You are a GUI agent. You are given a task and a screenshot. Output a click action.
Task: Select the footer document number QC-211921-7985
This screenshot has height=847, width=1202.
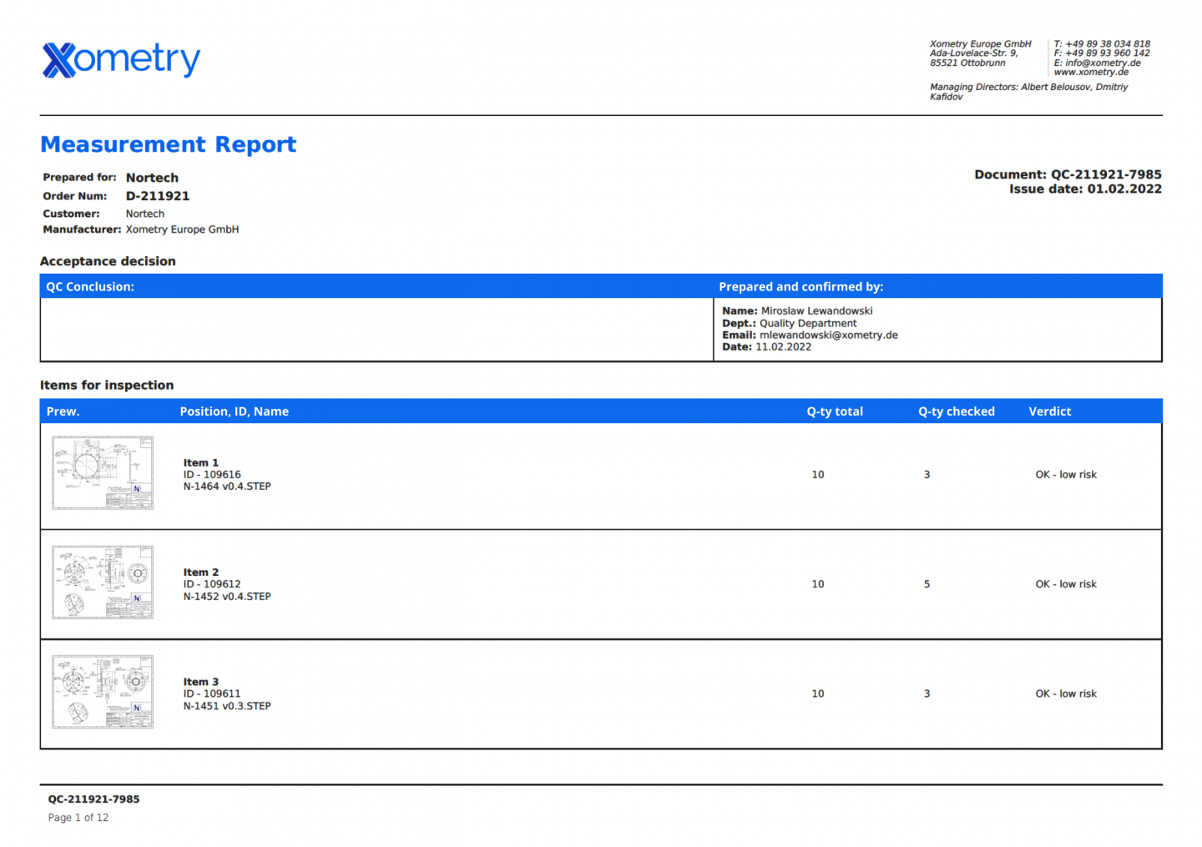(x=93, y=799)
